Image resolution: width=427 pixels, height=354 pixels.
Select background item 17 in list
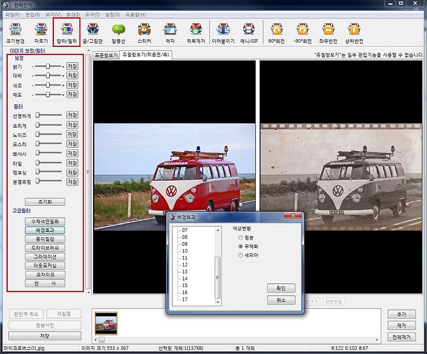coord(184,299)
